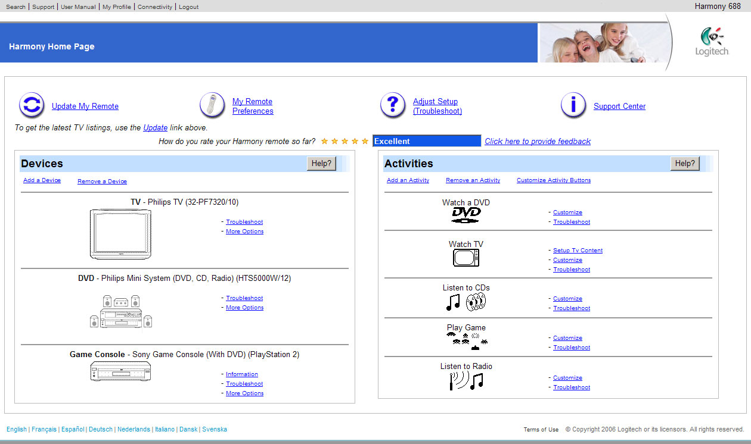Open Support in the top menu
The image size is (751, 444).
tap(43, 7)
